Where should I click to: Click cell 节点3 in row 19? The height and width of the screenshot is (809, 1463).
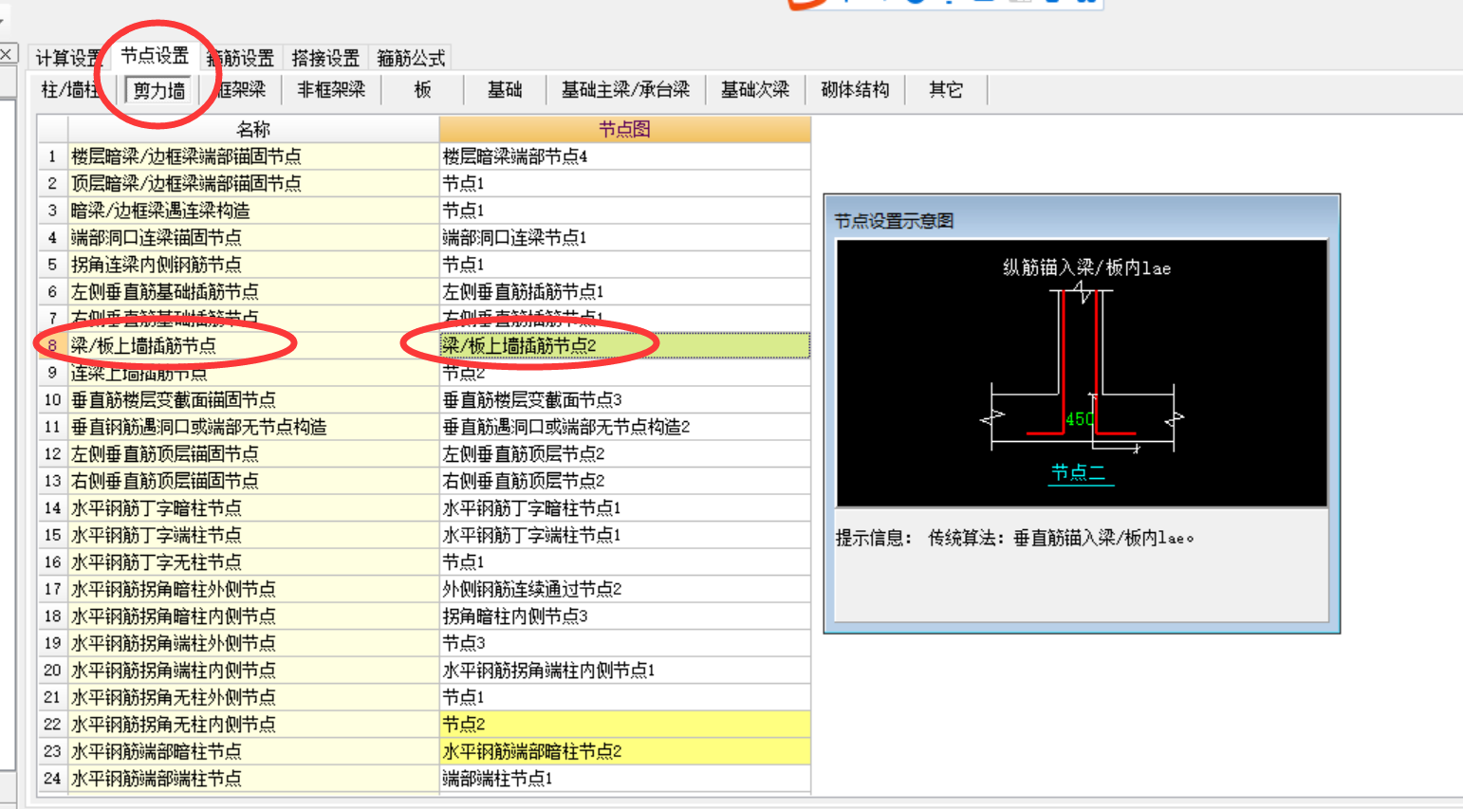coord(624,643)
